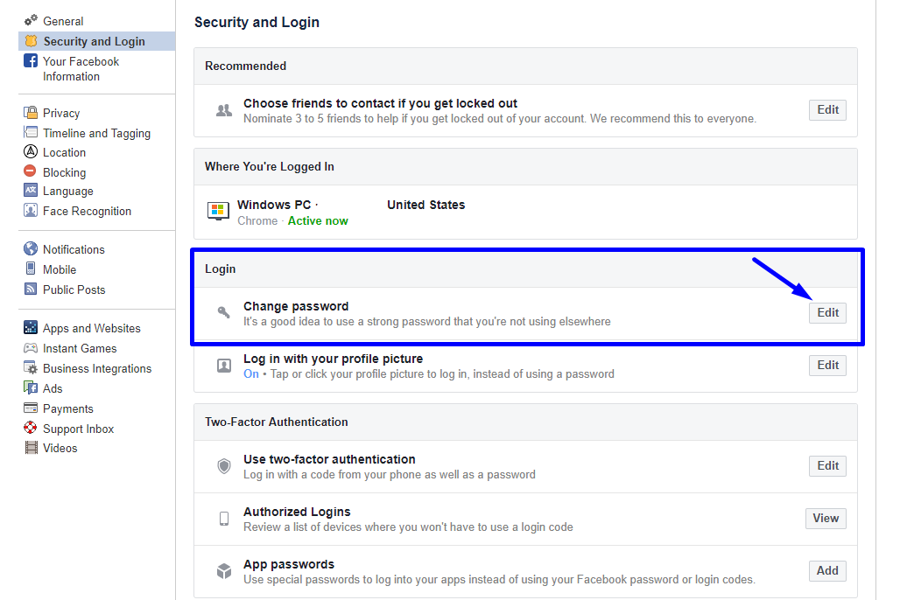
Task: Click Add for App passwords
Action: click(x=827, y=570)
